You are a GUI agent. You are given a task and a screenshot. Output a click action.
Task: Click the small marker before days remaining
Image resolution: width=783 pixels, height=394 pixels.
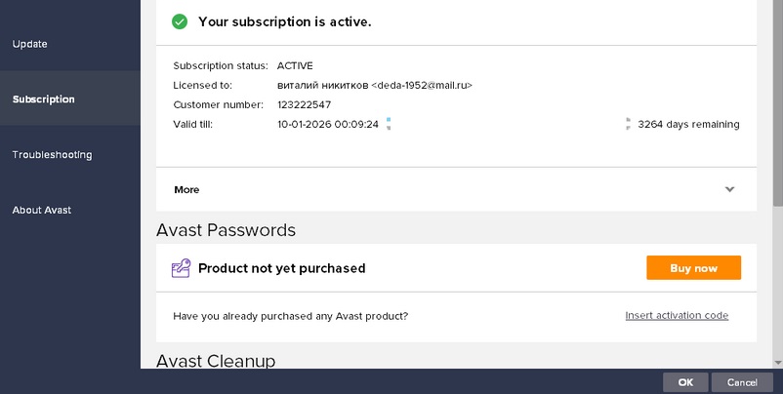tap(628, 124)
